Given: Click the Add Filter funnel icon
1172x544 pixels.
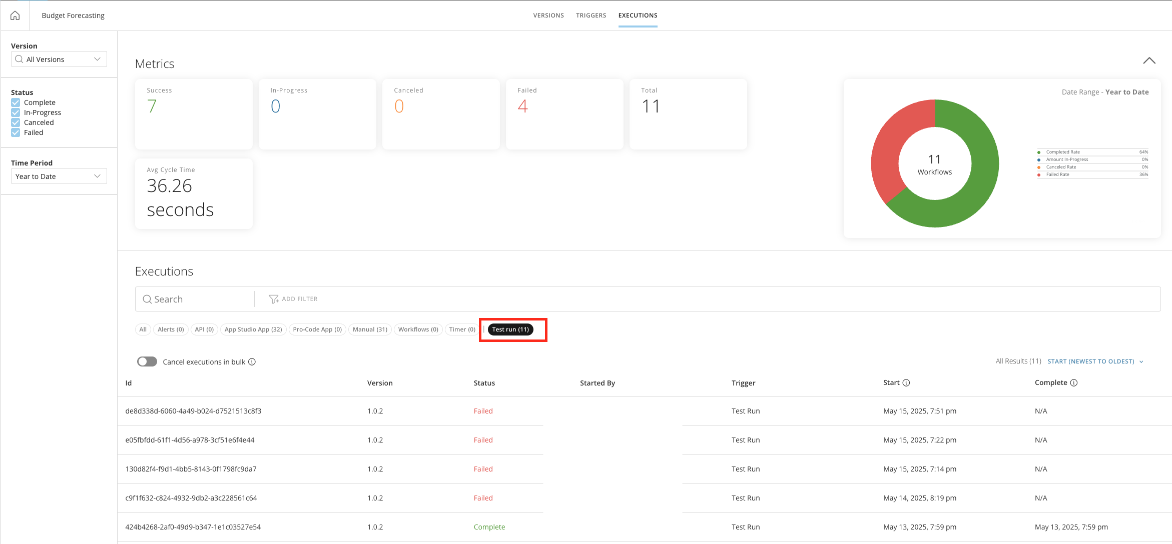Looking at the screenshot, I should 273,299.
